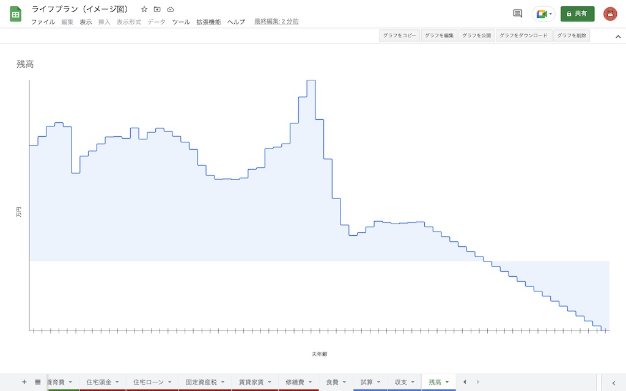The width and height of the screenshot is (626, 391).
Task: Expand the side panel arrow at bottom right
Action: click(x=614, y=382)
